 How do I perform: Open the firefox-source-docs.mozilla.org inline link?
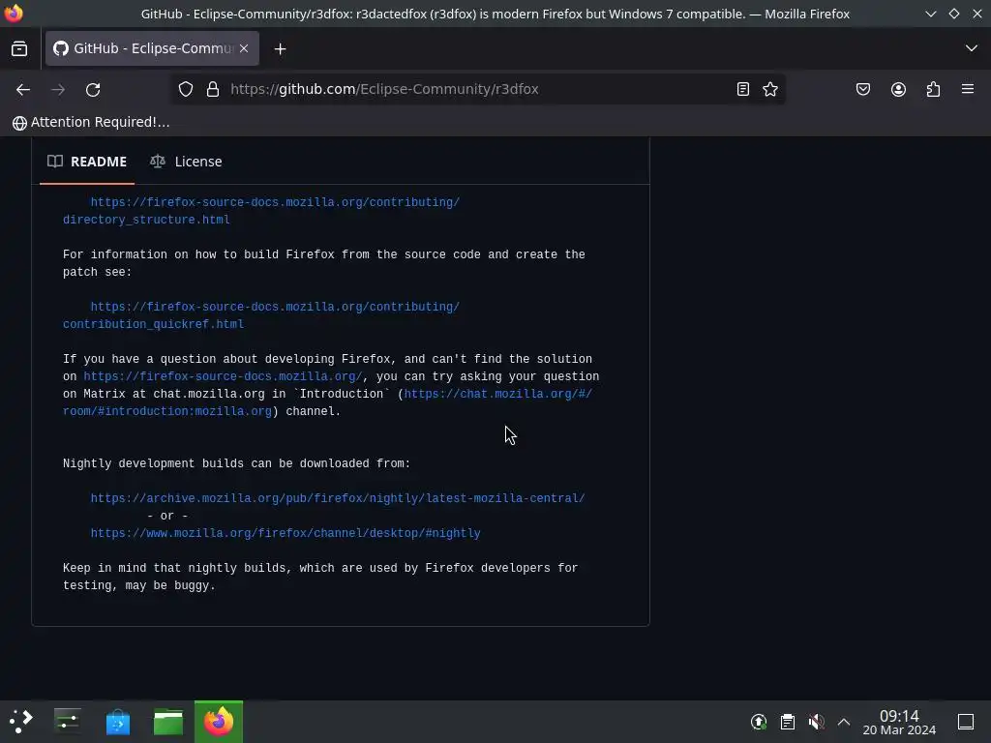click(x=223, y=376)
